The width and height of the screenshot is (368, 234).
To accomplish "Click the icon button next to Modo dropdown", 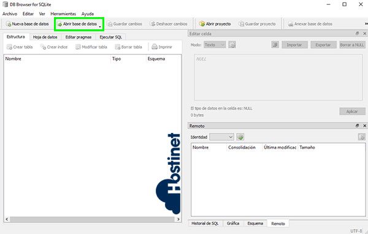I will coord(232,45).
